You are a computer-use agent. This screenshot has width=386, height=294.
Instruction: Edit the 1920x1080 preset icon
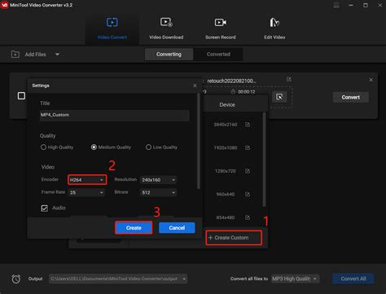click(x=248, y=147)
